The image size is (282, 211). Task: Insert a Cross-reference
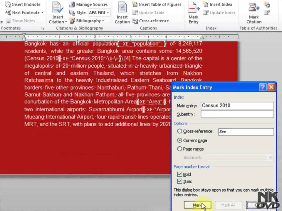click(x=150, y=21)
